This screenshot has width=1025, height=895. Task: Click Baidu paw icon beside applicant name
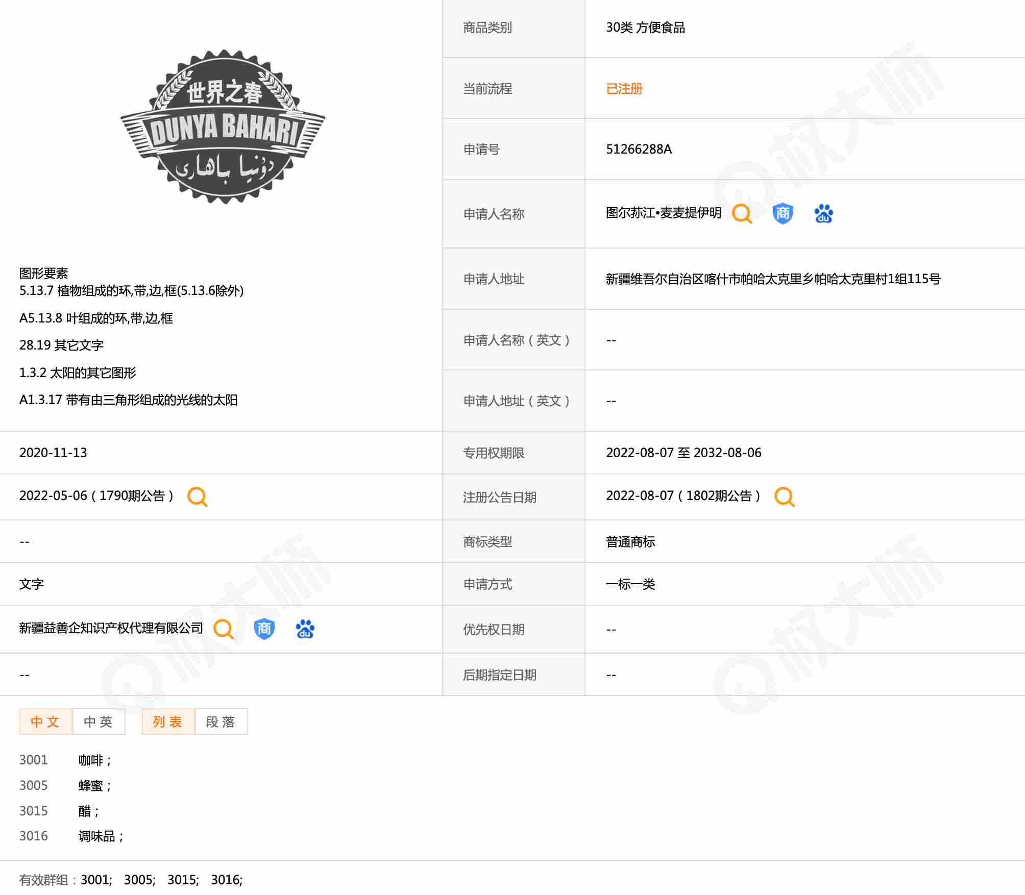tap(823, 213)
